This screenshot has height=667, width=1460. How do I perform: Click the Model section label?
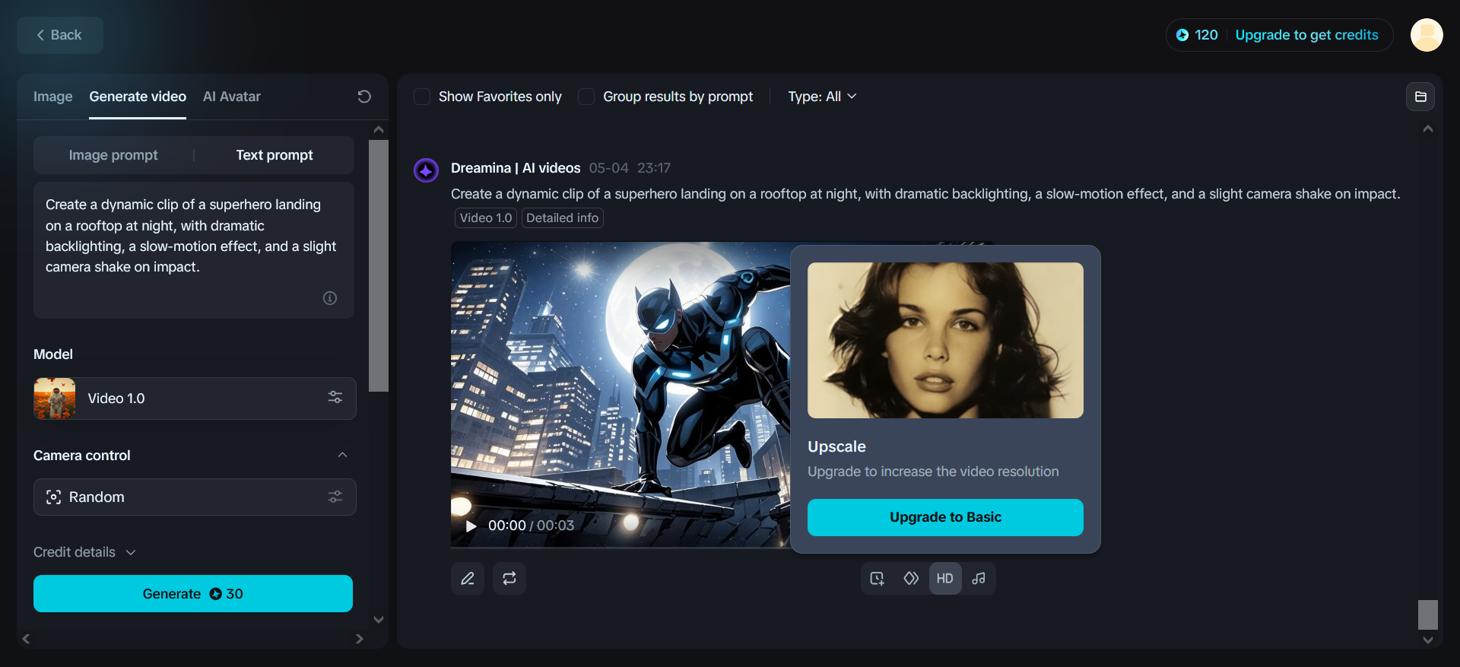click(x=53, y=354)
